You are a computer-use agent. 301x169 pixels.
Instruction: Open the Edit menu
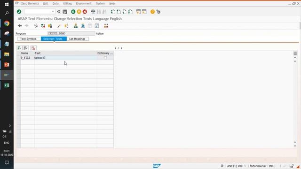point(46,3)
